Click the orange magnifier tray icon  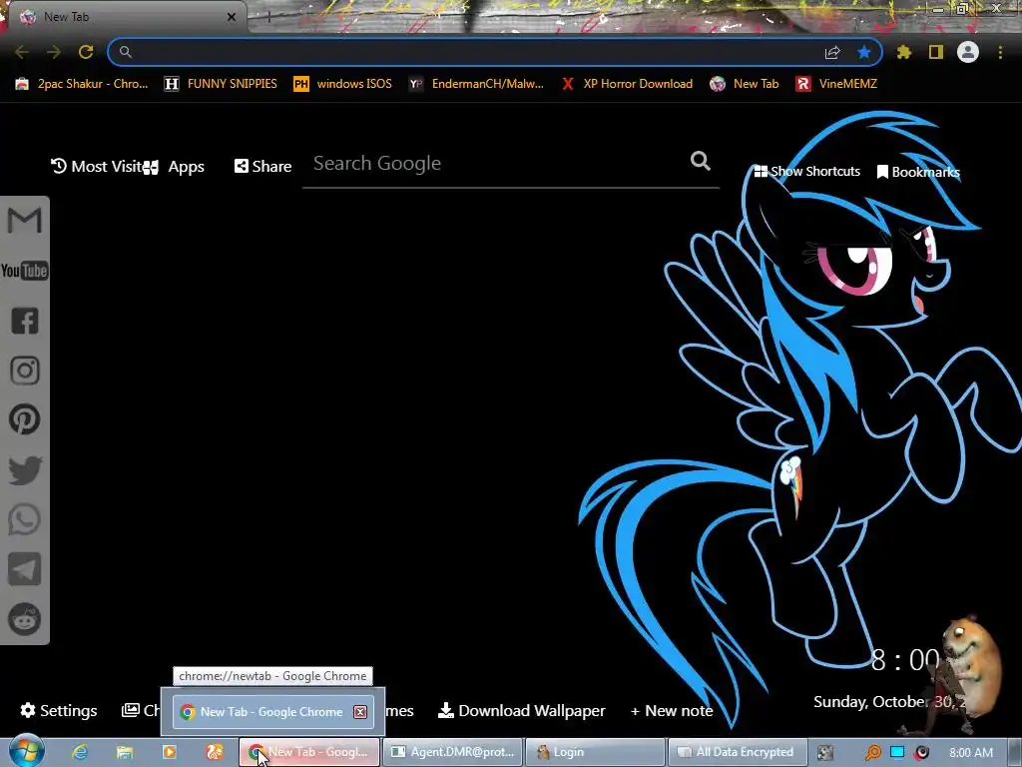872,753
